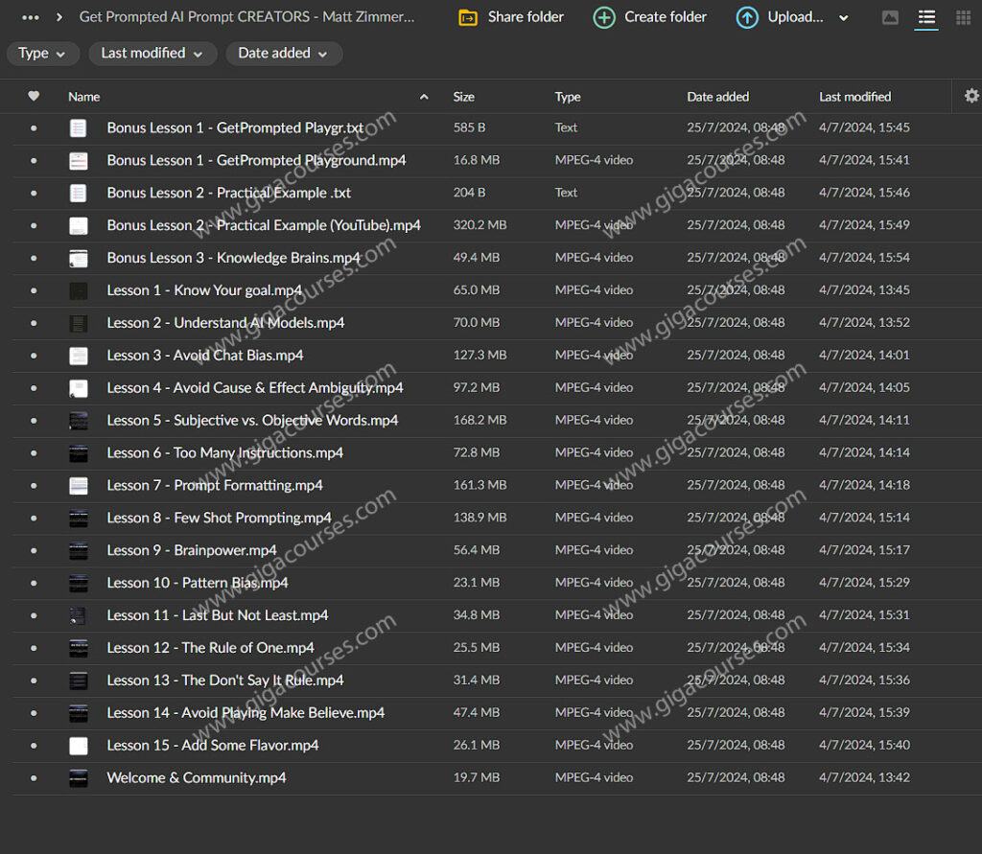
Task: Switch to list view layout
Action: [925, 17]
